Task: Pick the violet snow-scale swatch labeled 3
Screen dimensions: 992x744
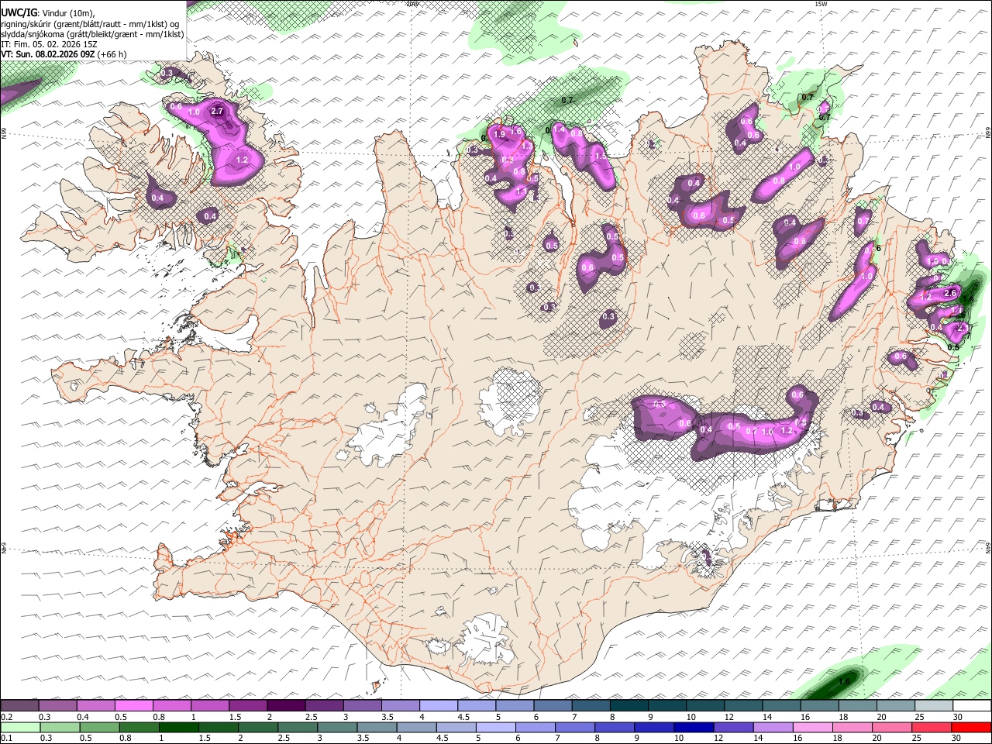Action: coord(361,706)
